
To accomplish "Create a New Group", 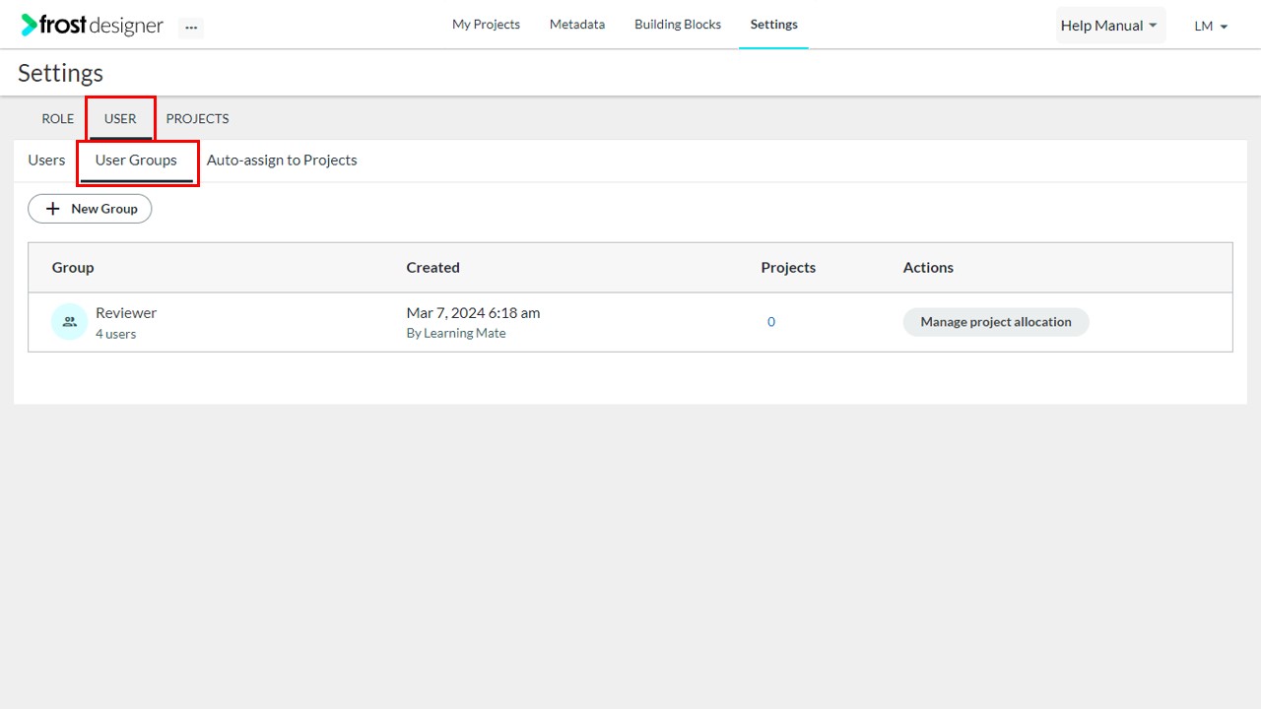I will pyautogui.click(x=90, y=209).
